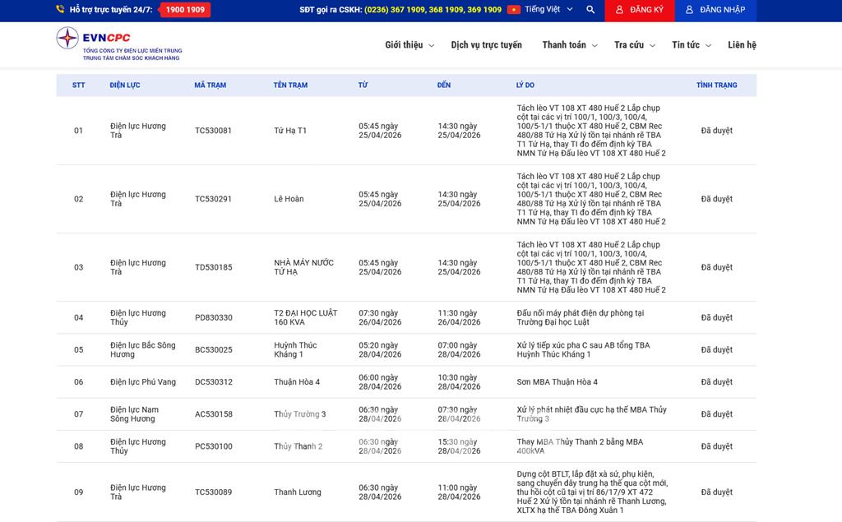The image size is (842, 522).
Task: Open Dịch vụ trực tuyến menu item
Action: [486, 45]
